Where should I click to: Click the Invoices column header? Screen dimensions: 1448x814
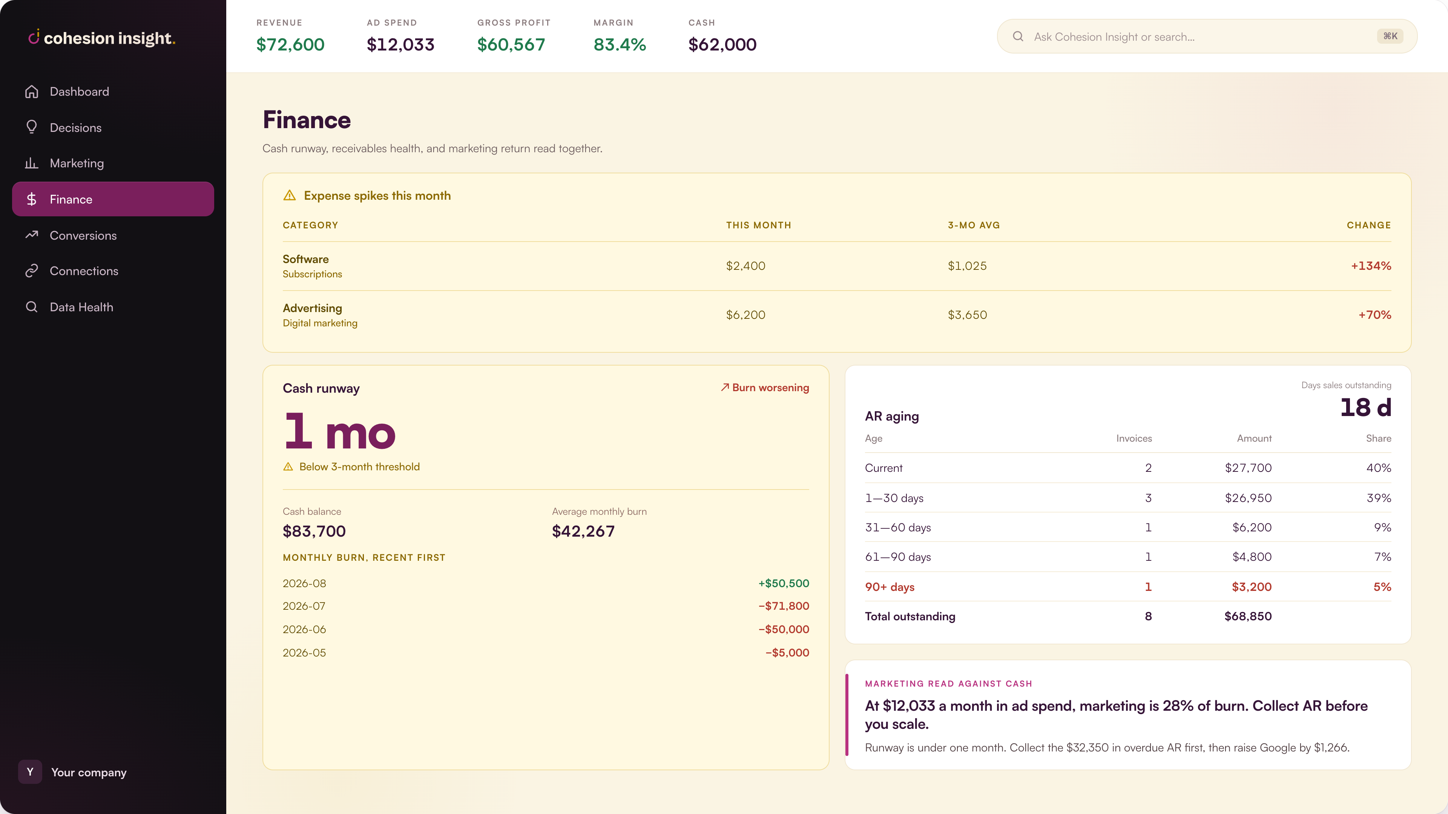click(1134, 438)
